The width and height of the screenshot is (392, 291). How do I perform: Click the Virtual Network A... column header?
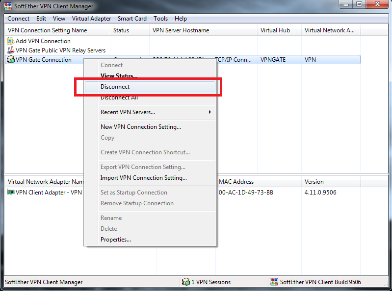coord(331,30)
